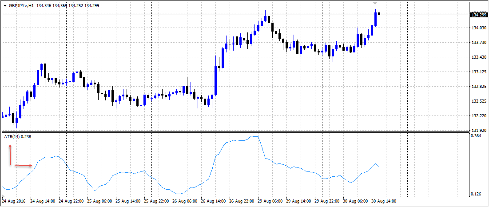Viewport: 489px width, 207px height.
Task: Click the 24 Aug 2016 date label
Action: click(14, 201)
